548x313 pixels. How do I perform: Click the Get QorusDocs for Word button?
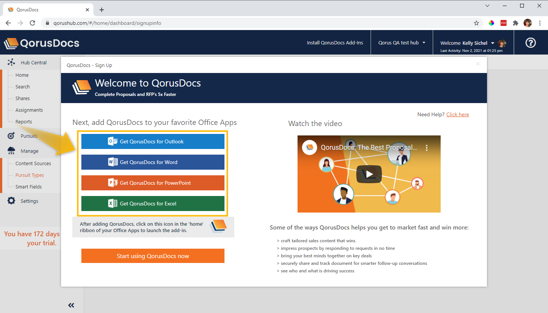point(153,162)
